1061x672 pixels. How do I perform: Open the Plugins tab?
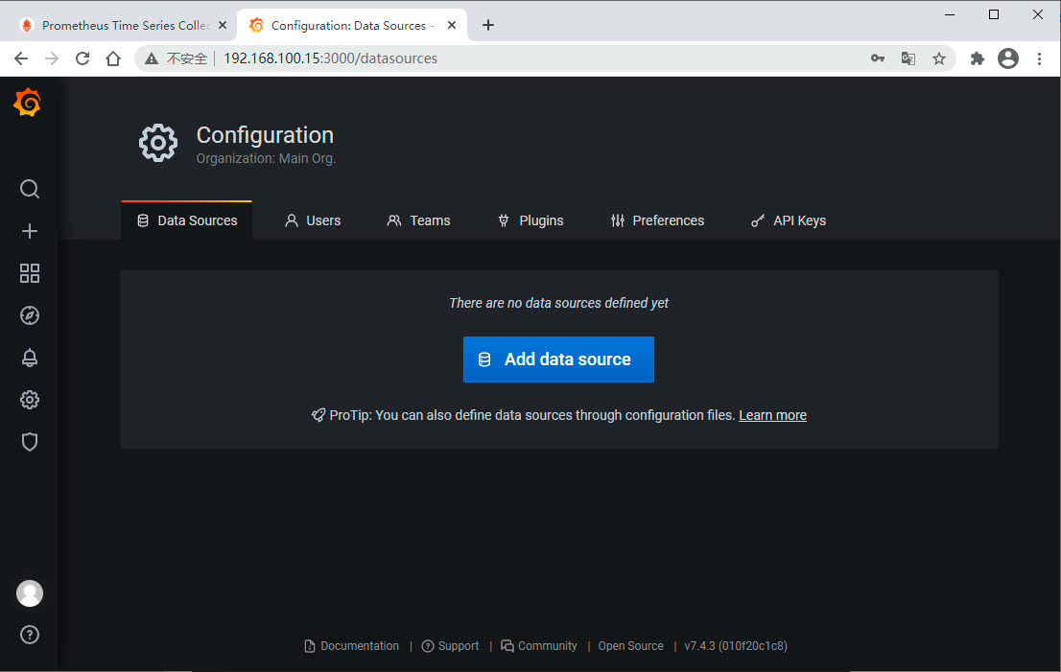tap(530, 220)
